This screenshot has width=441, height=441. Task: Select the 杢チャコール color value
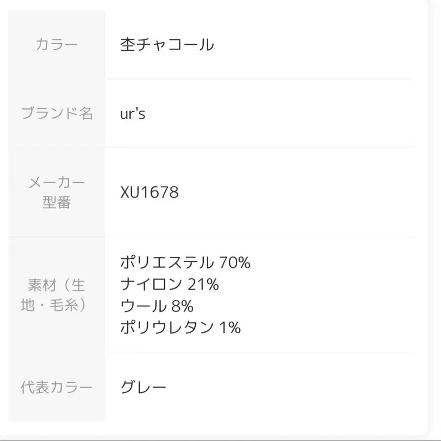pyautogui.click(x=167, y=45)
